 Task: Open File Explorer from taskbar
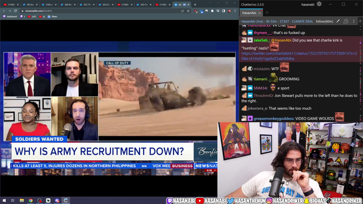pyautogui.click(x=22, y=201)
